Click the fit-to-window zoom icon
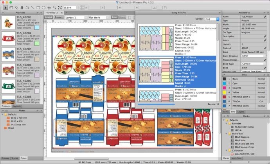This screenshot has width=270, height=164. coord(59,7)
